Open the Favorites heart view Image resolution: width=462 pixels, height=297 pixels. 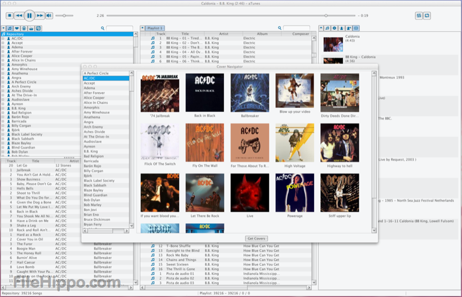[x=17, y=28]
